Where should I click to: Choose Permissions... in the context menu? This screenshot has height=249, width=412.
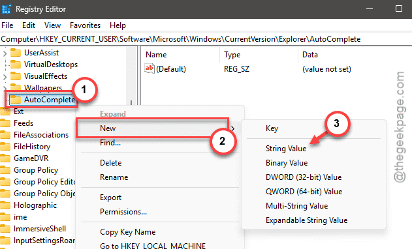pos(123,212)
